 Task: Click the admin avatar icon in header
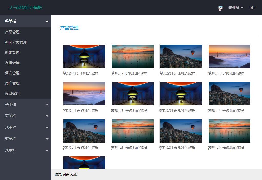[220, 8]
